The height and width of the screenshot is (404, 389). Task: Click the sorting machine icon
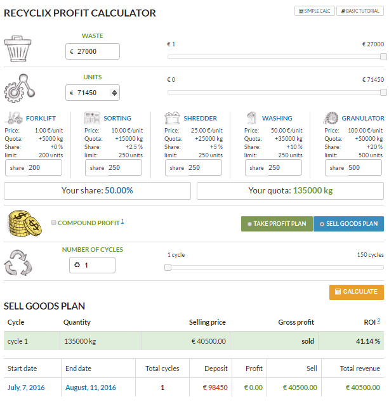click(x=92, y=118)
